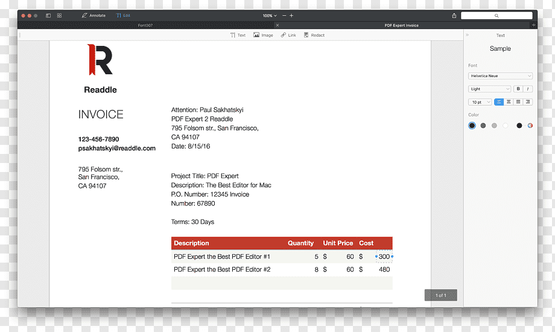The width and height of the screenshot is (555, 332).
Task: Open the 100% zoom level dropdown
Action: click(270, 16)
